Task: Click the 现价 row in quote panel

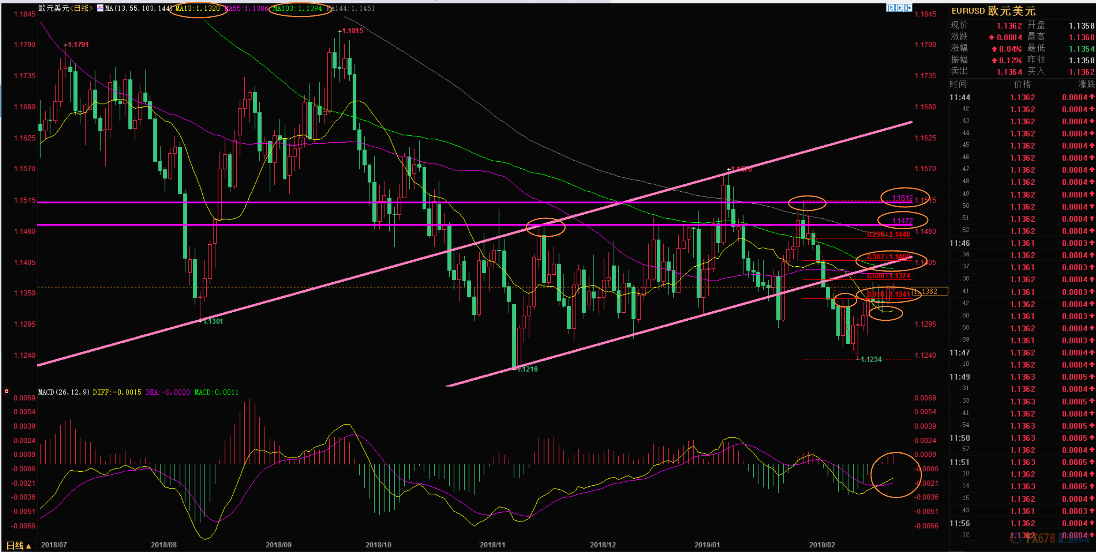Action: 986,25
